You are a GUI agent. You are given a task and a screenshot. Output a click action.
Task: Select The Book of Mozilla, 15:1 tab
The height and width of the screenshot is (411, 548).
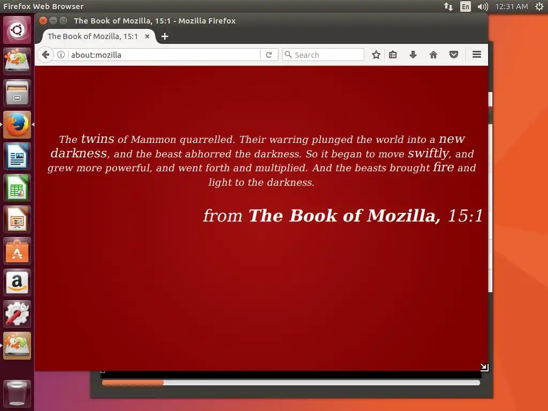click(98, 36)
